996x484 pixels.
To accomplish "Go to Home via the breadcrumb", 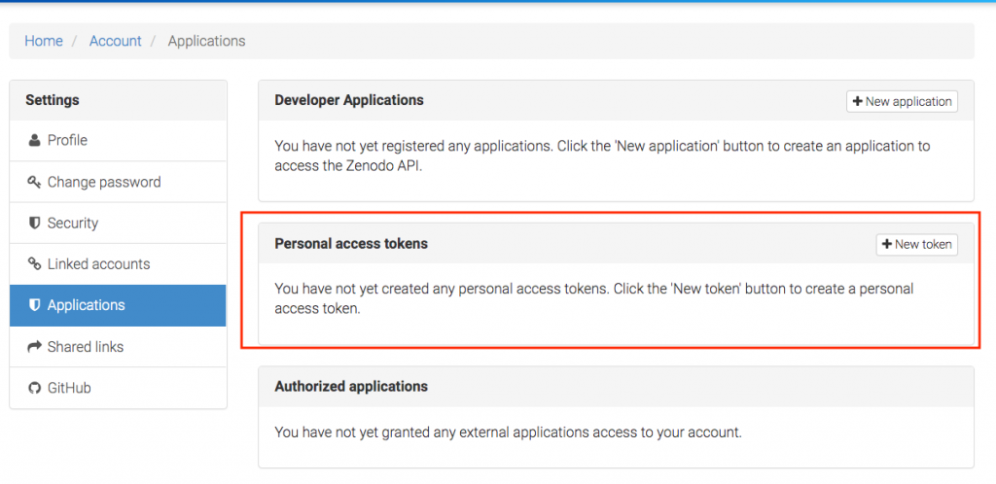I will (44, 41).
